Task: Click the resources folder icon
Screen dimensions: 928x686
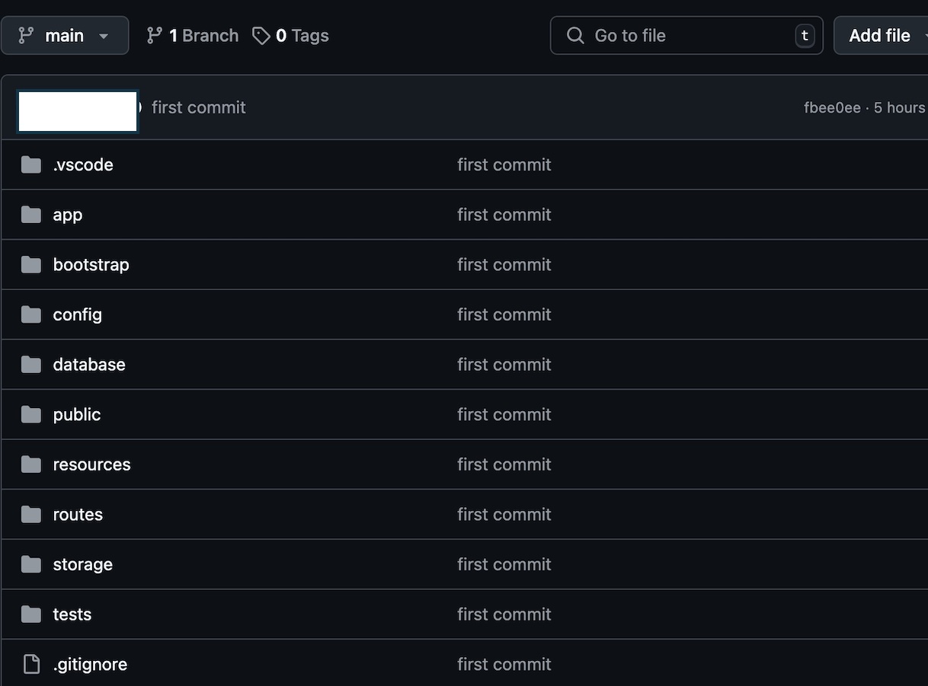Action: (x=31, y=464)
